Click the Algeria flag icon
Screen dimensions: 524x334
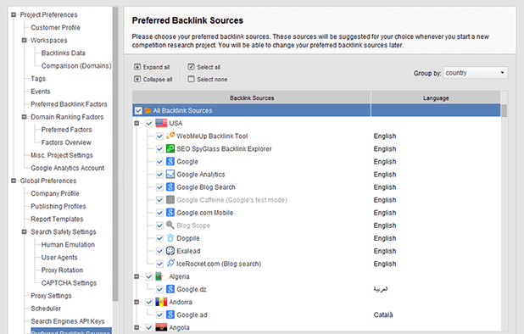click(x=161, y=276)
